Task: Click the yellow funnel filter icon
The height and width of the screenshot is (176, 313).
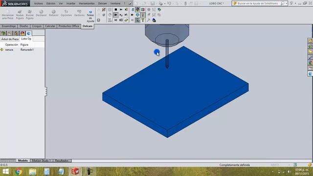Action: click(143, 20)
